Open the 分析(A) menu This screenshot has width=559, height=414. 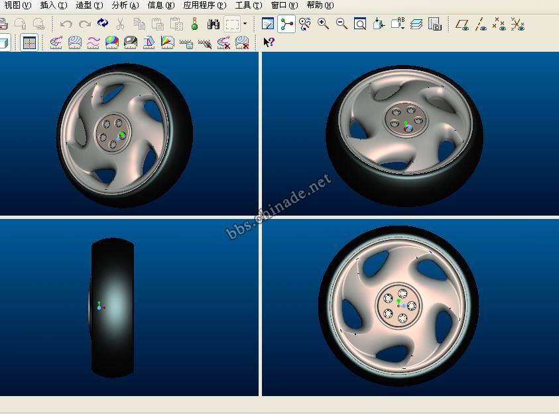click(x=125, y=5)
